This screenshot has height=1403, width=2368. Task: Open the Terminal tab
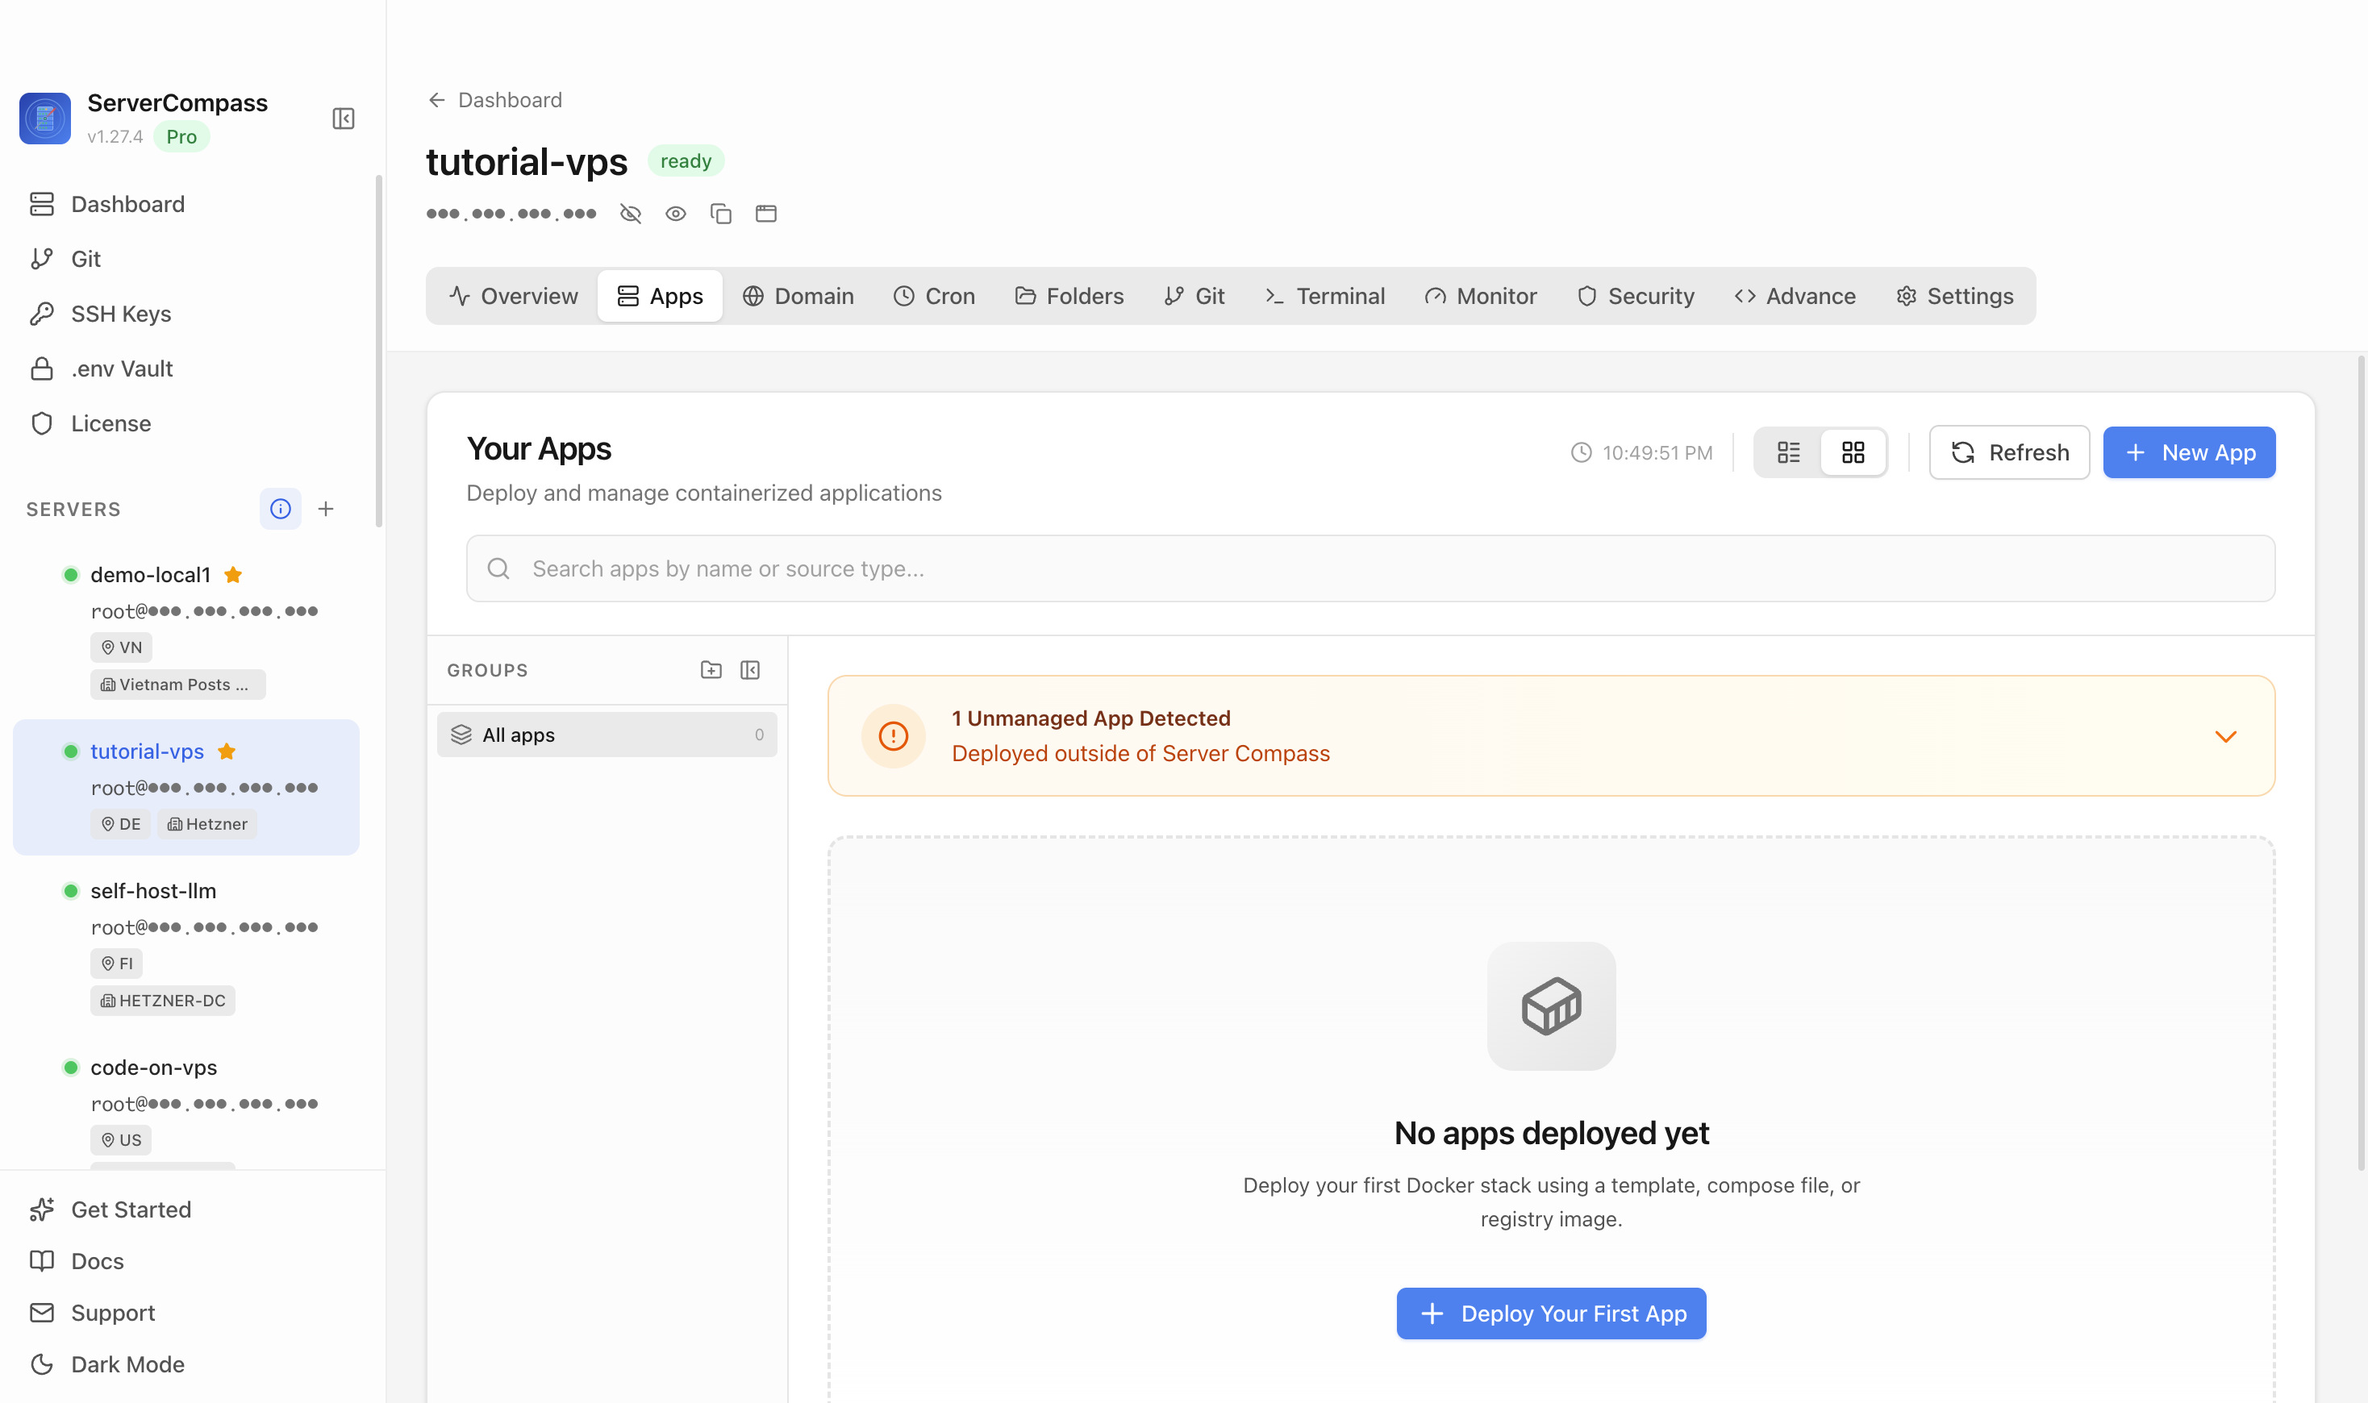tap(1325, 296)
